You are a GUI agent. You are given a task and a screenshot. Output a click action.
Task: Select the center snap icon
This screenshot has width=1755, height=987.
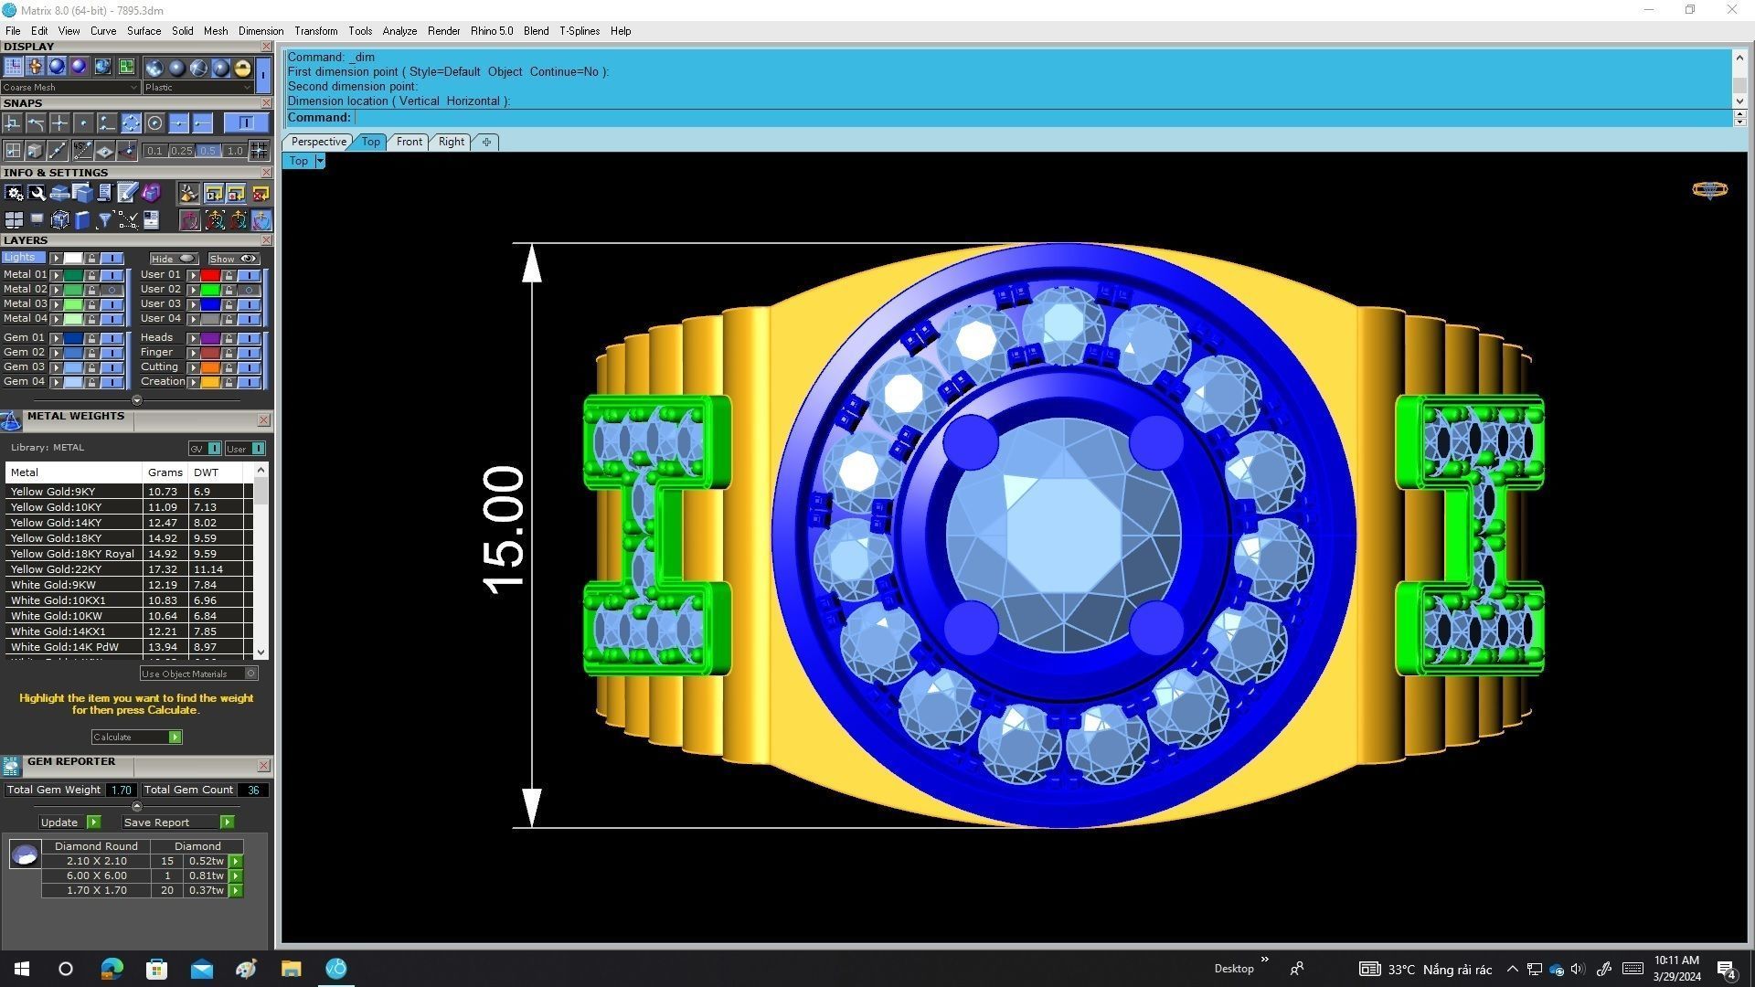coord(154,123)
